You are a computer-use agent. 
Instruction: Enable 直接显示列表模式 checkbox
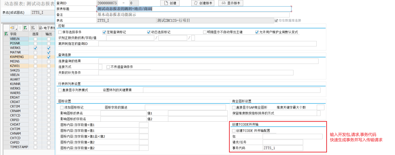(60, 90)
